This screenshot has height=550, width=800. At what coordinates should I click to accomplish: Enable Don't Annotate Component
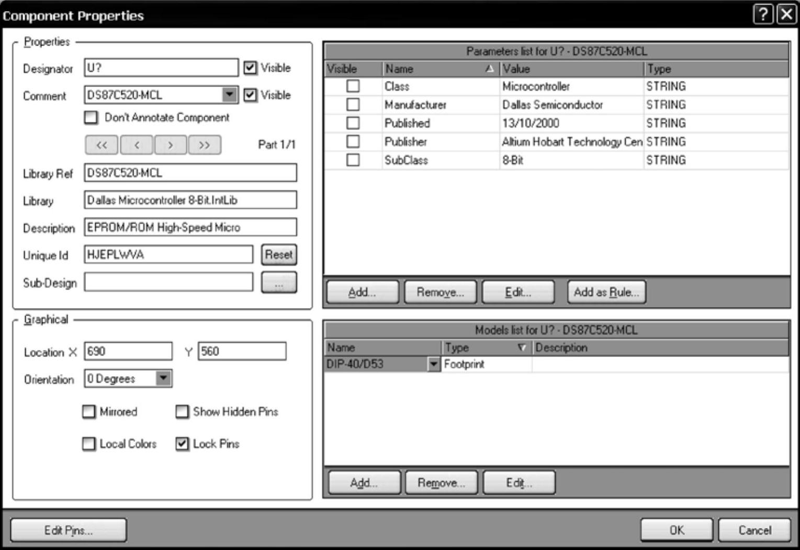[91, 117]
